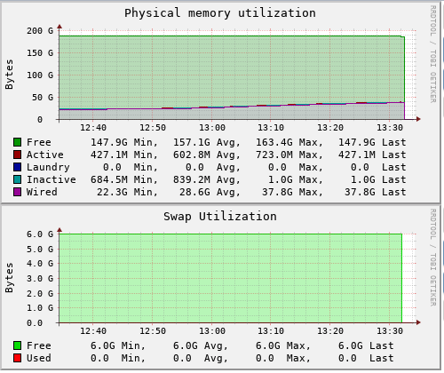444x373 pixels.
Task: Click the '3.0 G' y-axis label on swap graph
Action: click(x=40, y=279)
